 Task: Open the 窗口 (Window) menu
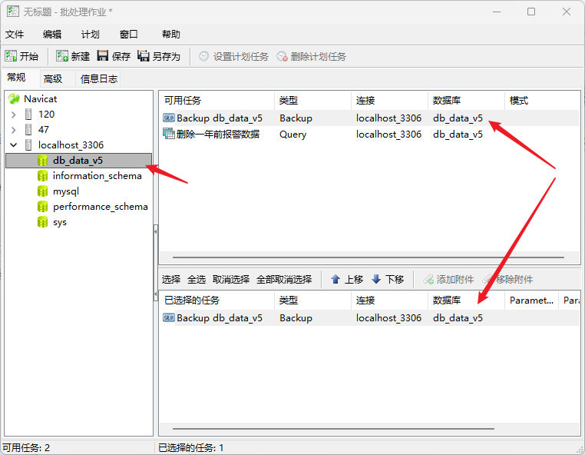(x=129, y=35)
